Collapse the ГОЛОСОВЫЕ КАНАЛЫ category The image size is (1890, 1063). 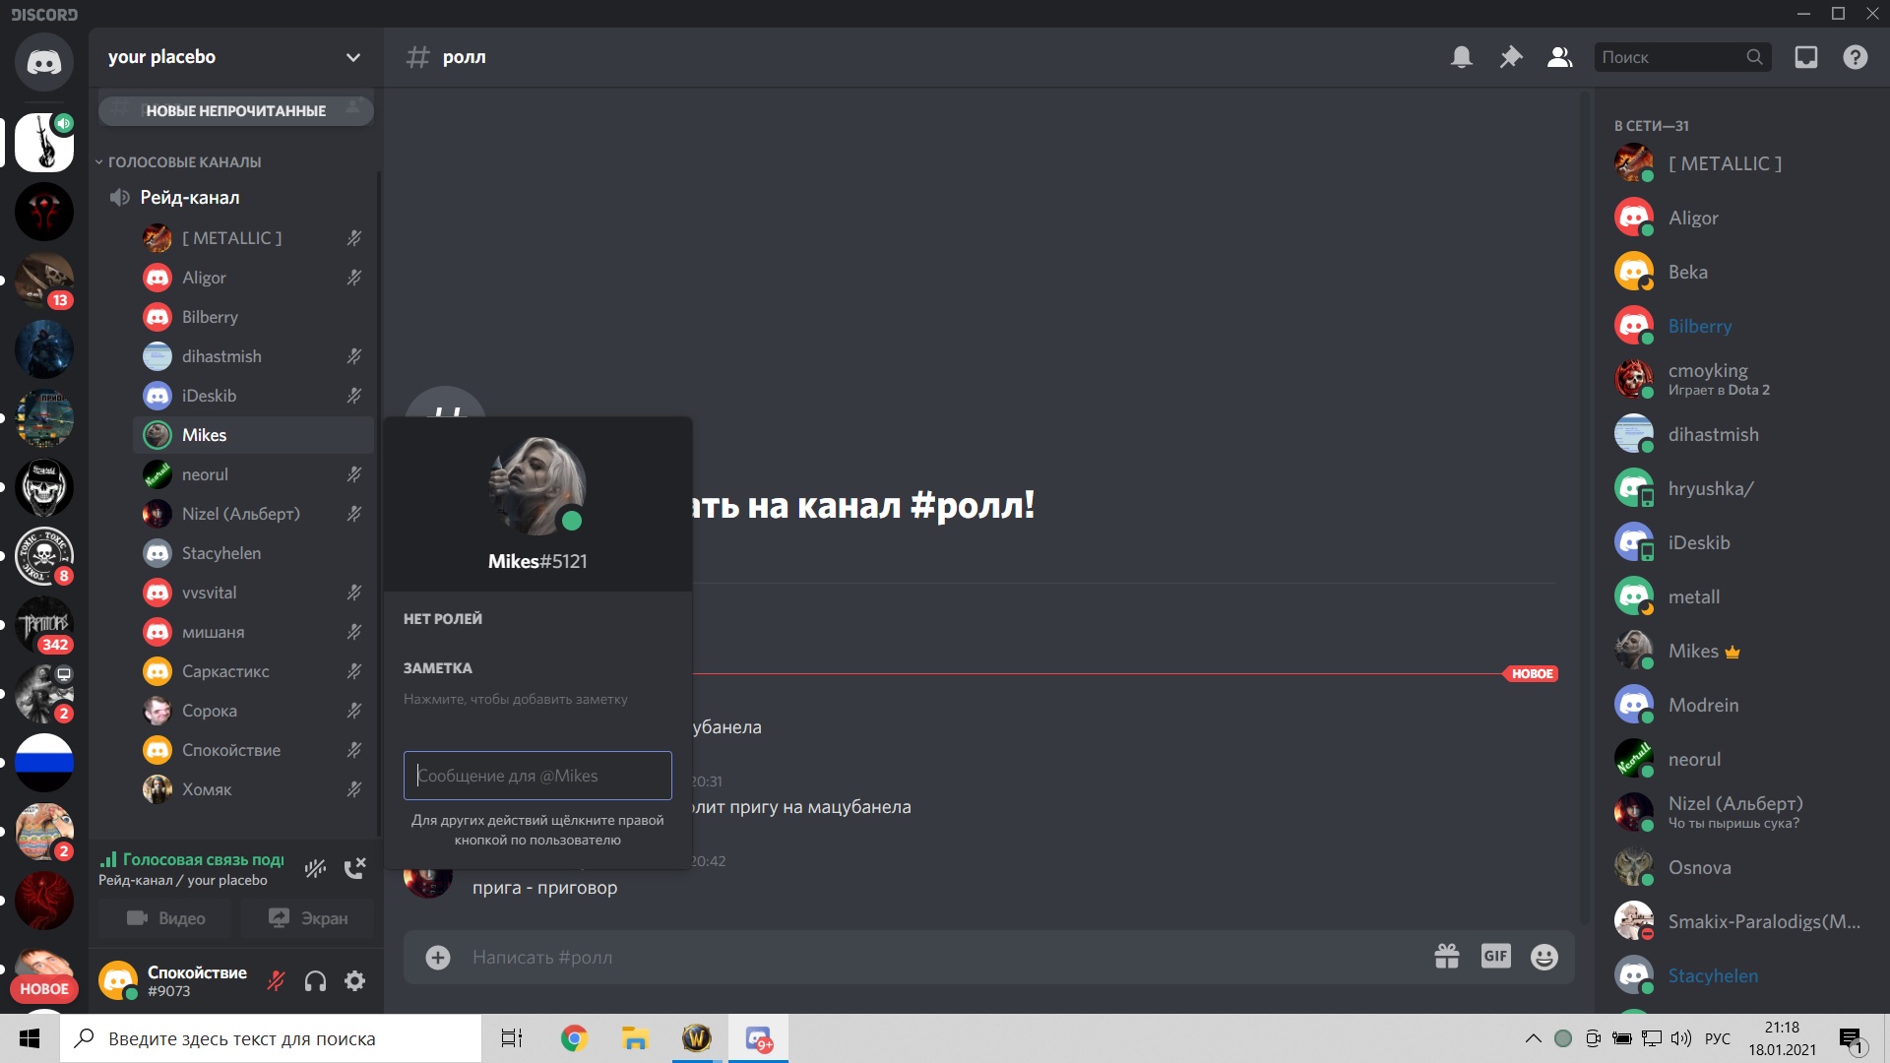click(183, 162)
